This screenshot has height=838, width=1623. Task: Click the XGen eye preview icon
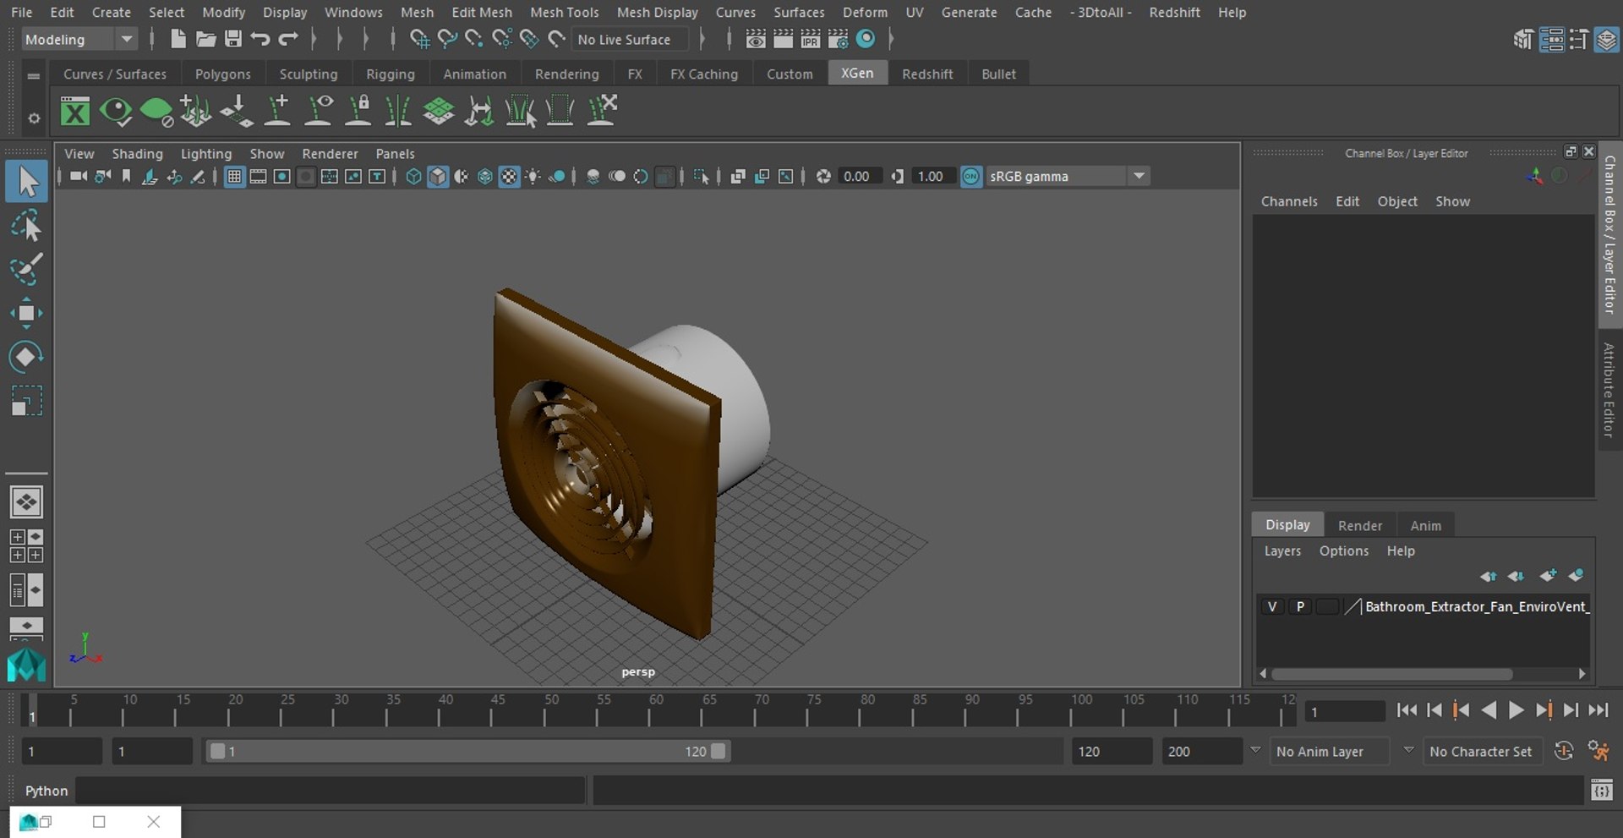(116, 111)
